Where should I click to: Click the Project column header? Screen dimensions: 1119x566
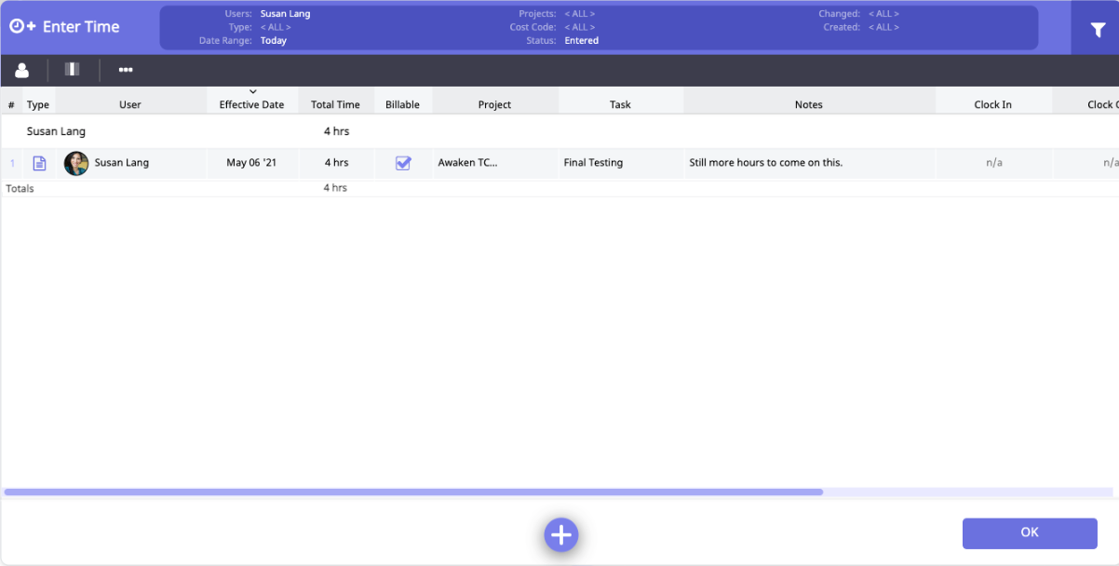click(494, 104)
